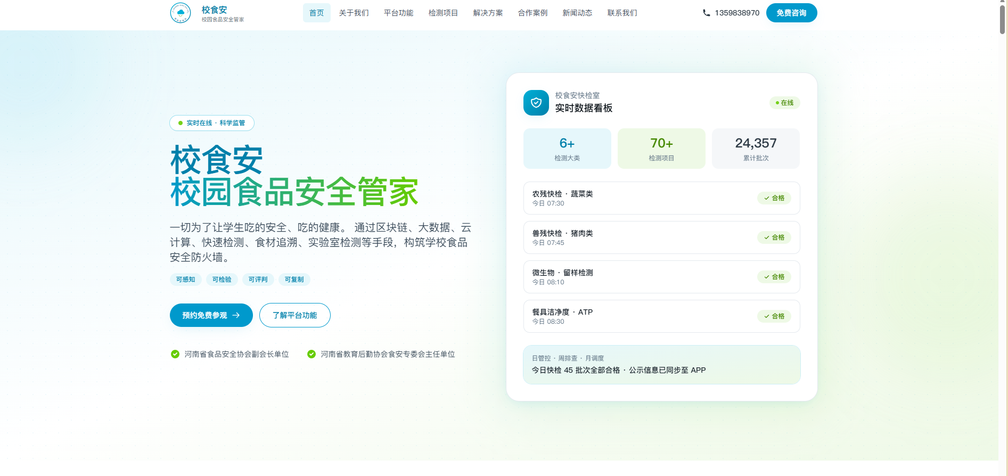Click the 今日快检 45 批次全部合格 notice
The width and height of the screenshot is (1008, 476).
point(662,365)
